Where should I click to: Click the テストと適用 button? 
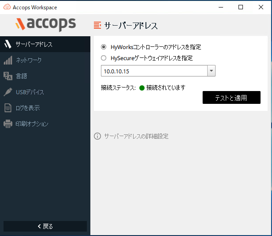[231, 97]
